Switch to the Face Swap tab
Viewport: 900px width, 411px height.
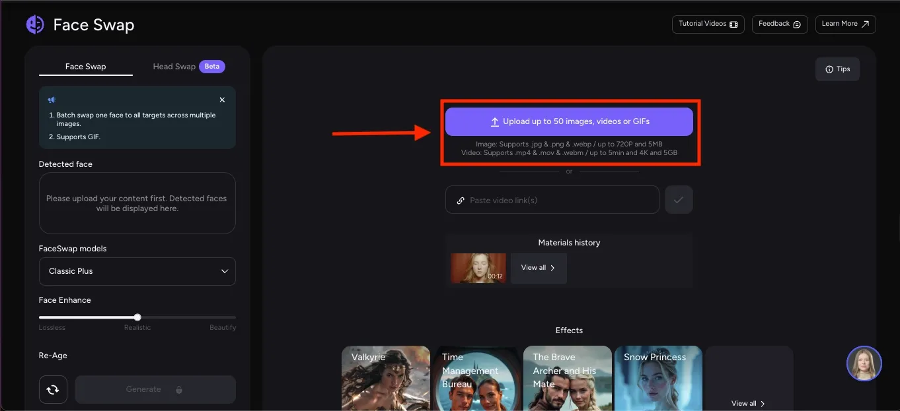(x=86, y=67)
